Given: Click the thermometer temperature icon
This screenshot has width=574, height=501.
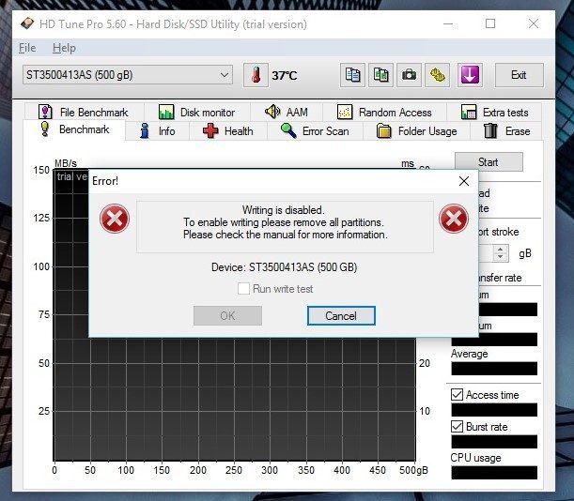Looking at the screenshot, I should [256, 75].
